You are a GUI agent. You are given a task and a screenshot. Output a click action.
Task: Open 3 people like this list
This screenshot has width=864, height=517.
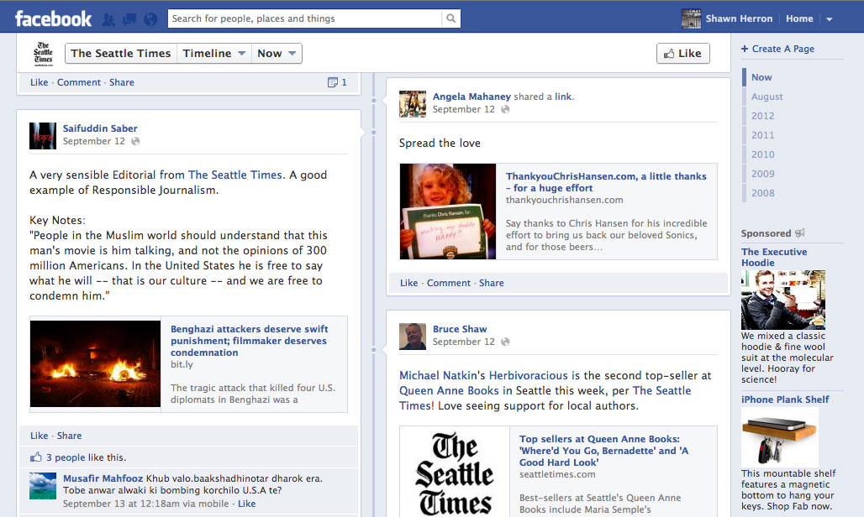pos(66,457)
